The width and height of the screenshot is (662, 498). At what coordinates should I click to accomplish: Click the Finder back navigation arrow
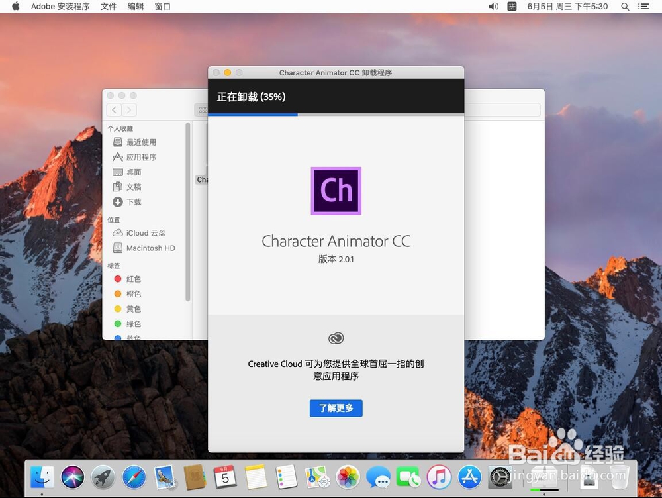114,110
